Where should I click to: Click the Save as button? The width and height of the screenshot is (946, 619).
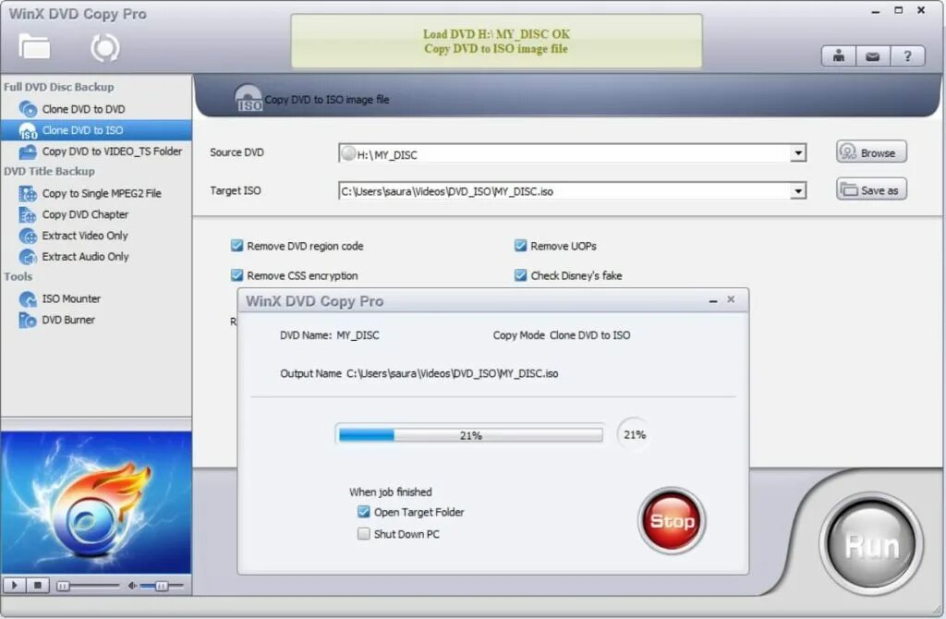871,189
